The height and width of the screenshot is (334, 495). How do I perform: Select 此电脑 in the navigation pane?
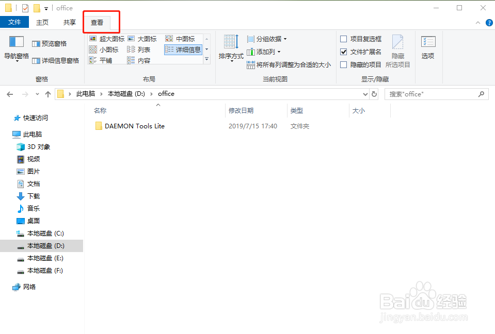click(x=27, y=134)
